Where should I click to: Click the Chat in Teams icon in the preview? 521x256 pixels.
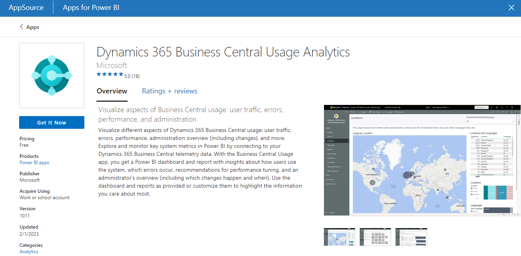tap(374, 112)
